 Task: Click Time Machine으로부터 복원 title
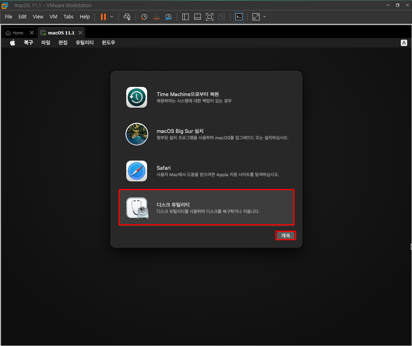click(x=188, y=94)
